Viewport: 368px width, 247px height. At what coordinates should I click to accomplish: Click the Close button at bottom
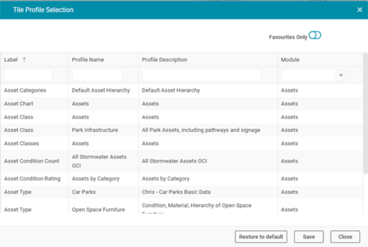(x=345, y=236)
